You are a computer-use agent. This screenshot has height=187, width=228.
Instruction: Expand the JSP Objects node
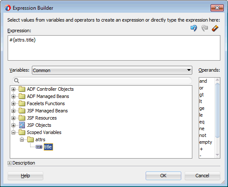[x=14, y=125]
